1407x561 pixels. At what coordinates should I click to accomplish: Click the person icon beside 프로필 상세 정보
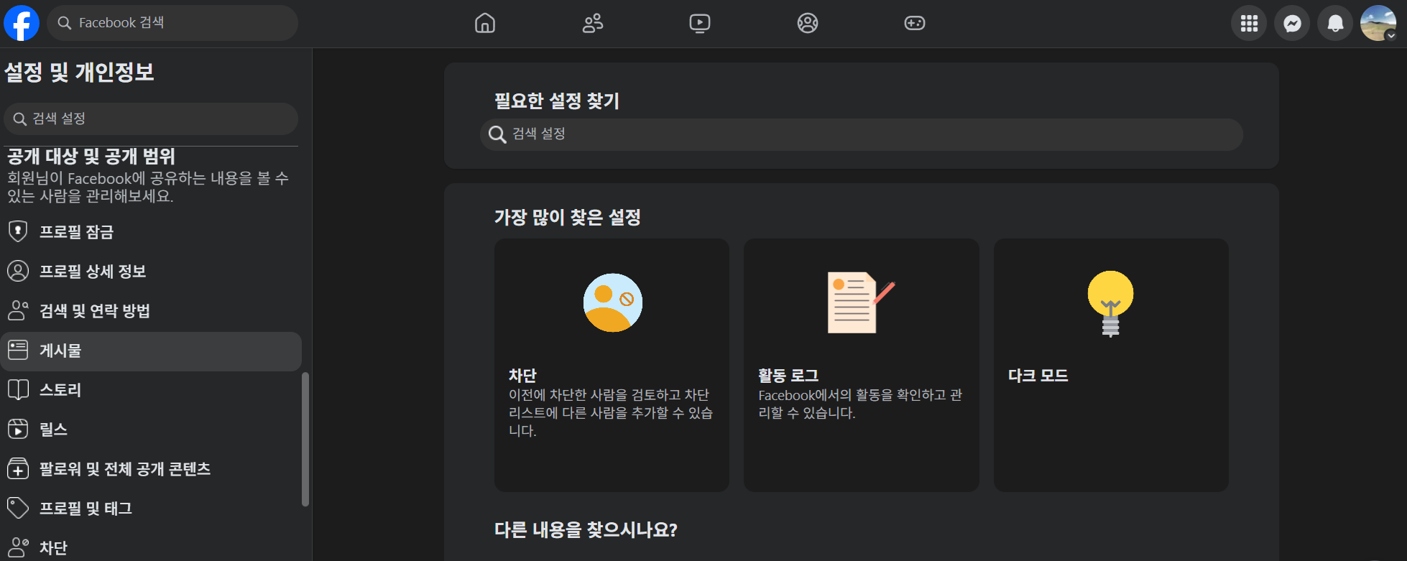click(x=18, y=271)
